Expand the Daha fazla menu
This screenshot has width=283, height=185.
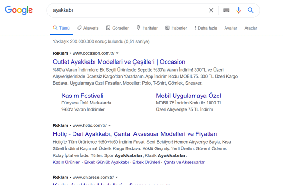[x=206, y=28]
